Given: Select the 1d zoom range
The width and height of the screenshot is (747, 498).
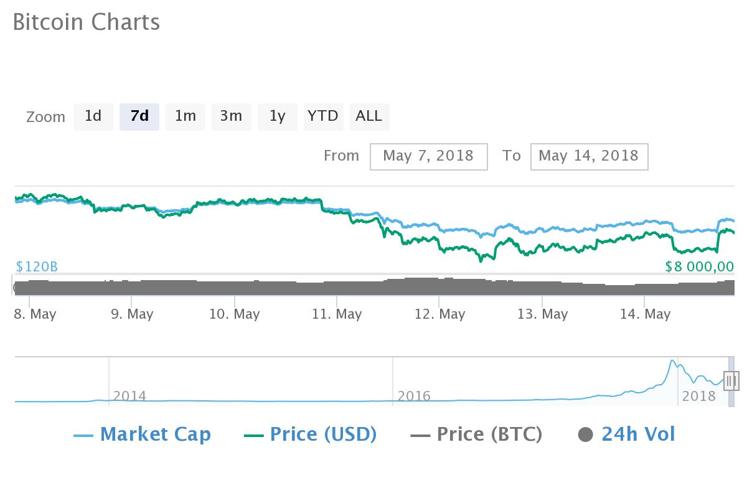Looking at the screenshot, I should 93,116.
